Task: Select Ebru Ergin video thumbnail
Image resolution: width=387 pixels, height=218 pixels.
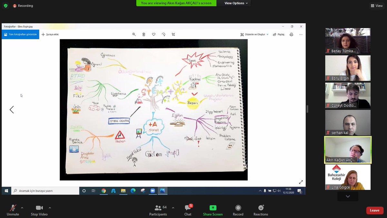Action: coord(348,68)
